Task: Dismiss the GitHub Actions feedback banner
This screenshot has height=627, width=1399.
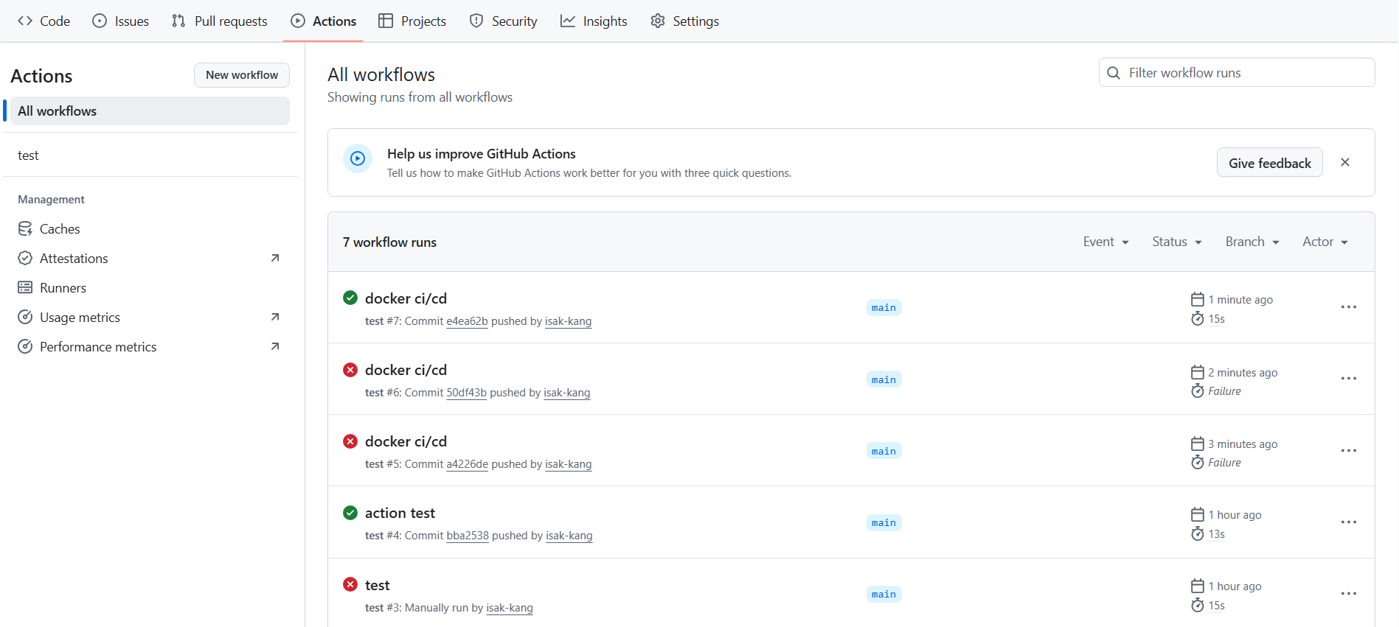Action: pos(1345,162)
